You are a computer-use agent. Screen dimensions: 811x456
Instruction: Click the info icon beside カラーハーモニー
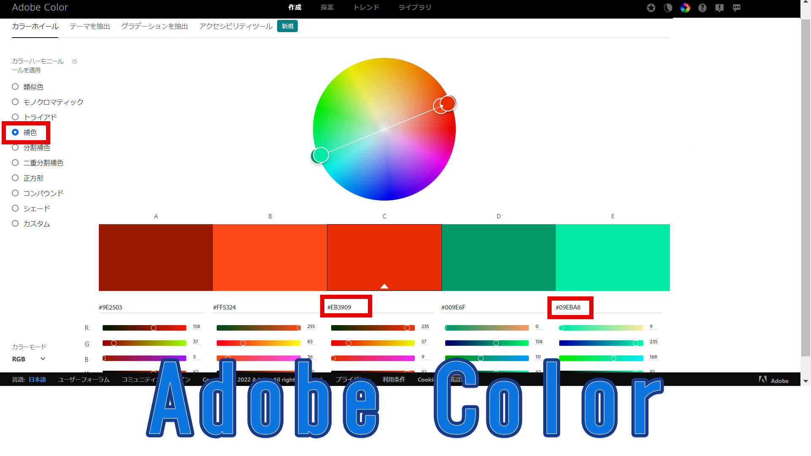click(x=75, y=62)
